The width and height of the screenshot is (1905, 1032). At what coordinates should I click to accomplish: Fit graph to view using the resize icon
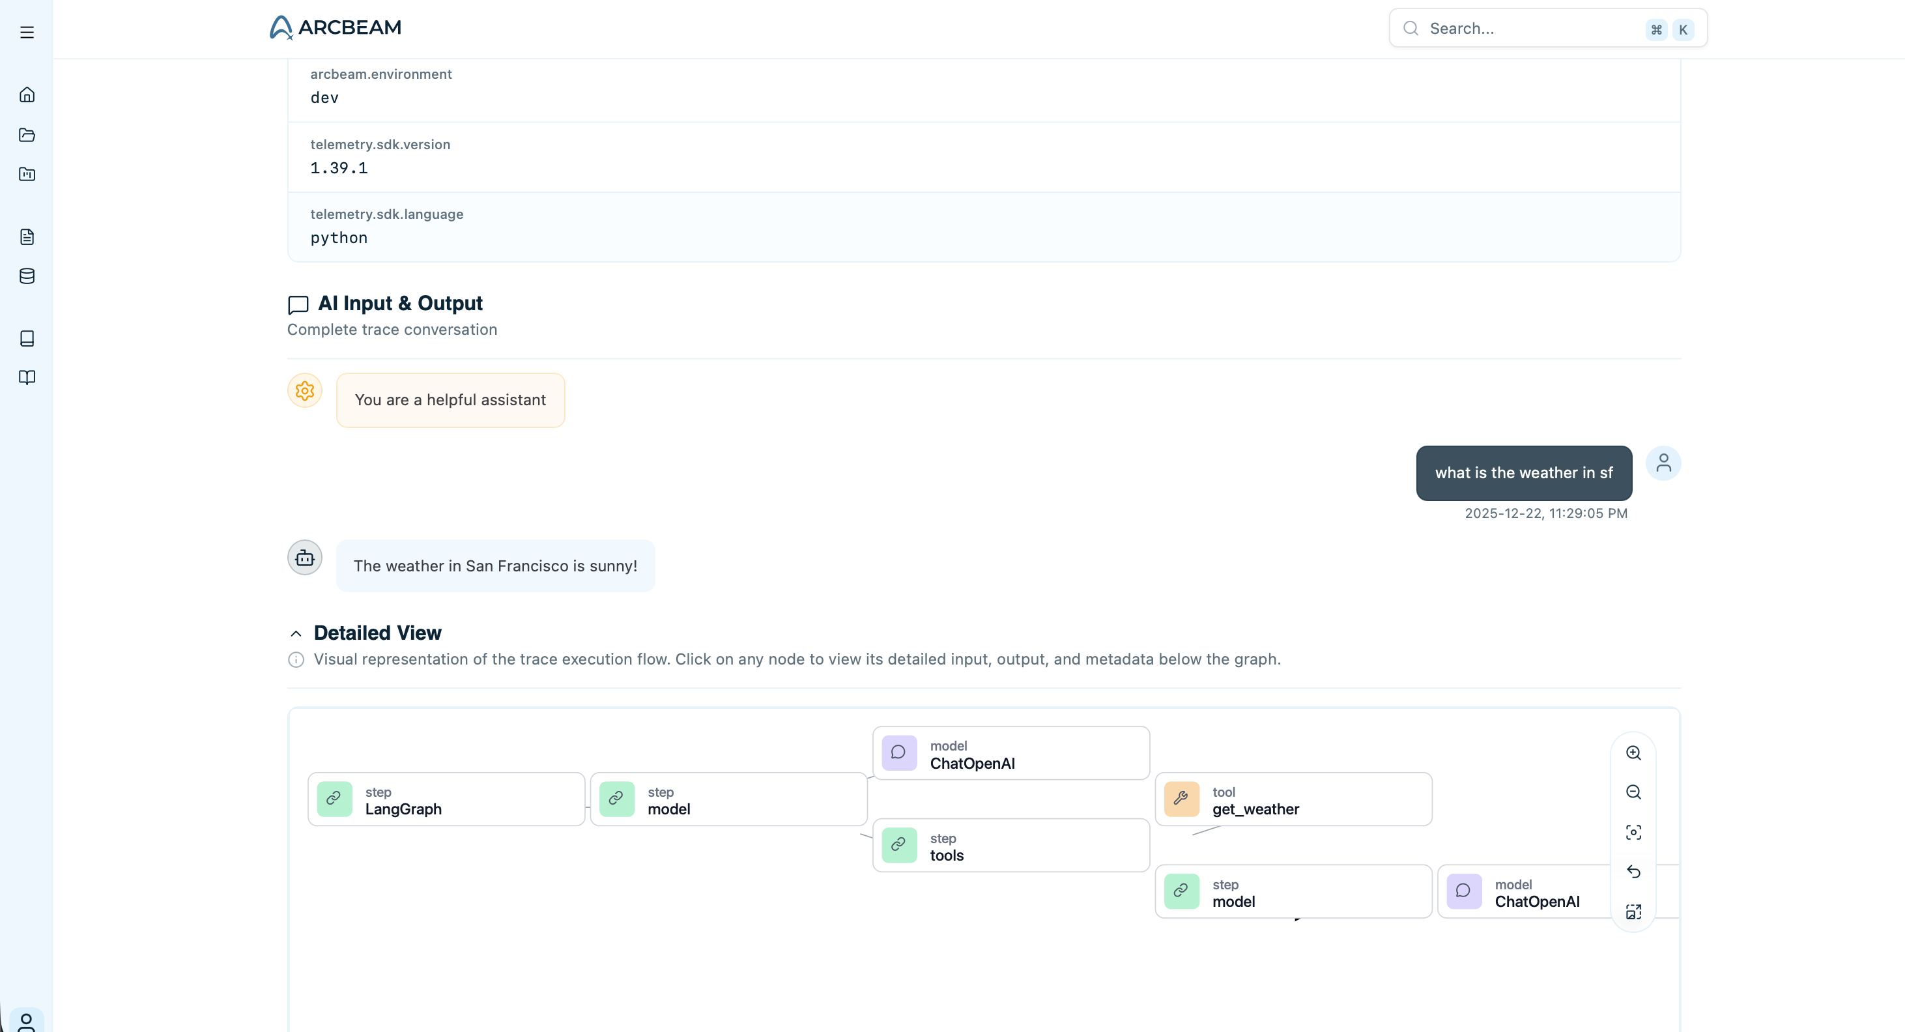click(1633, 911)
